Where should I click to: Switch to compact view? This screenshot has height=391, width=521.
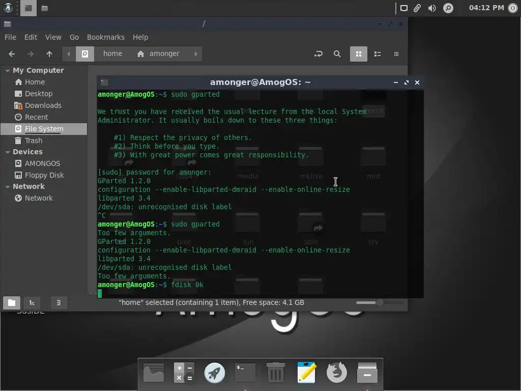click(x=396, y=54)
